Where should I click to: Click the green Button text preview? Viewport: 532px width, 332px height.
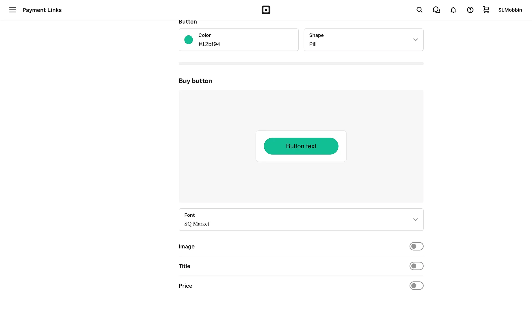[x=301, y=146]
